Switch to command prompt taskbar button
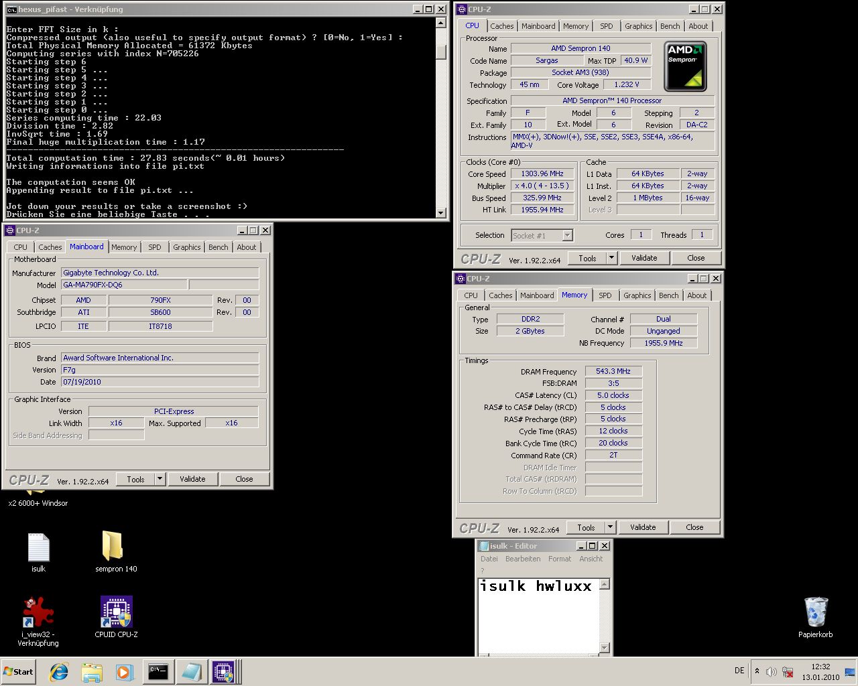Image resolution: width=858 pixels, height=686 pixels. tap(158, 672)
